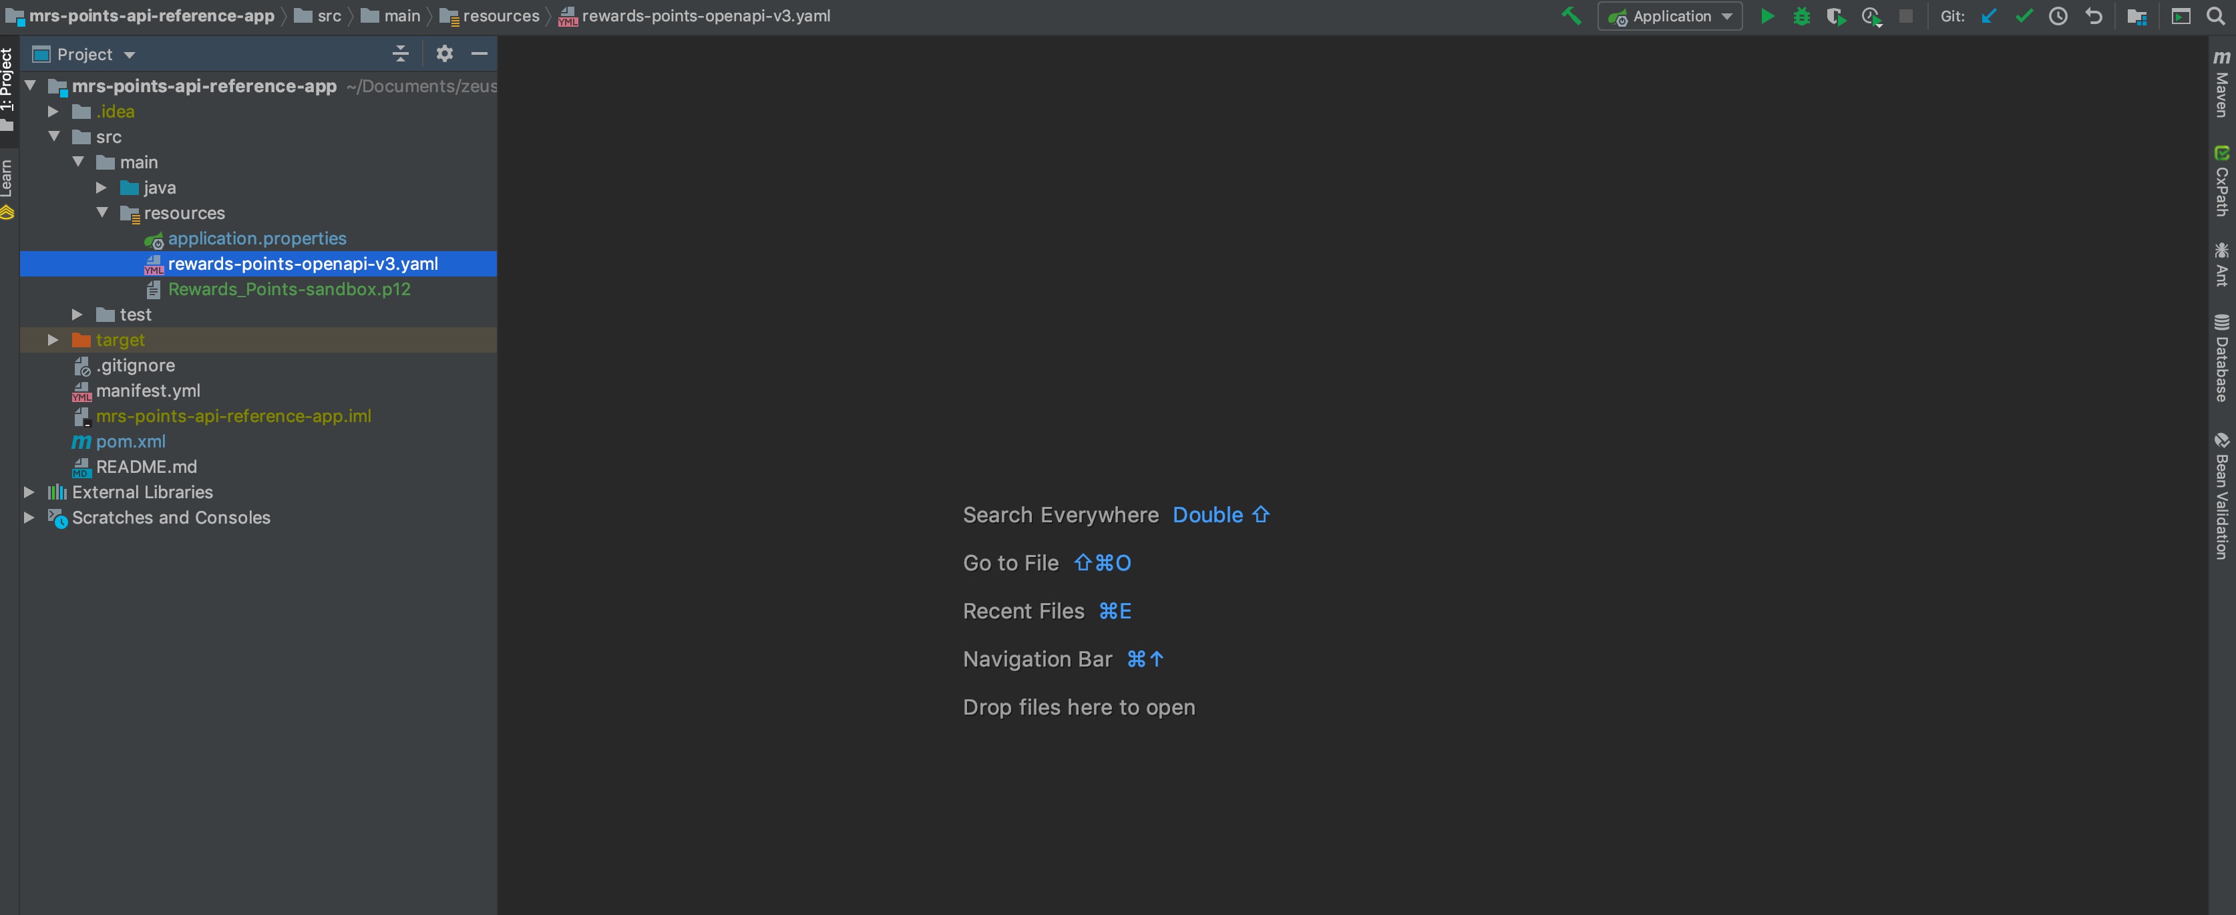2236x915 pixels.
Task: Open the Project panel settings gear
Action: pyautogui.click(x=444, y=54)
